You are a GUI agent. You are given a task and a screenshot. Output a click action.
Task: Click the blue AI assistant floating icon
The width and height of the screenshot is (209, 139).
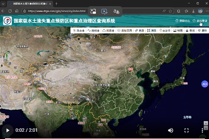pyautogui.click(x=204, y=84)
